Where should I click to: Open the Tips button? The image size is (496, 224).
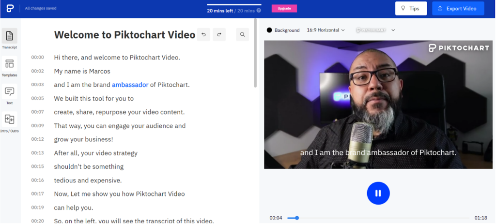[x=411, y=9]
